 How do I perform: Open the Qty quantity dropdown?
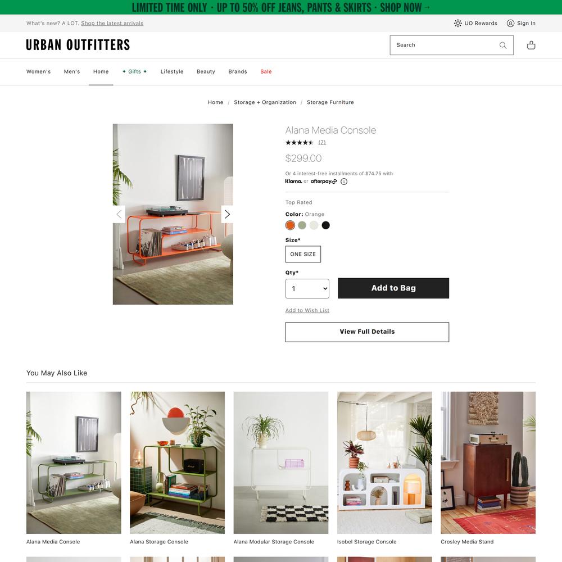tap(307, 288)
